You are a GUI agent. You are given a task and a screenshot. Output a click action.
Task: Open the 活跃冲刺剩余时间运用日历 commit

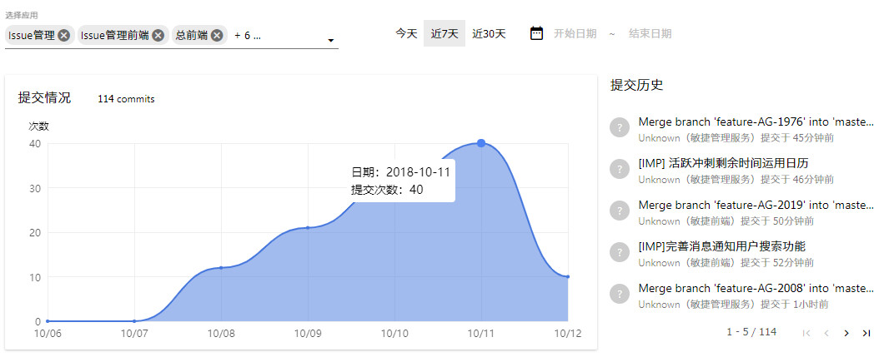(723, 163)
